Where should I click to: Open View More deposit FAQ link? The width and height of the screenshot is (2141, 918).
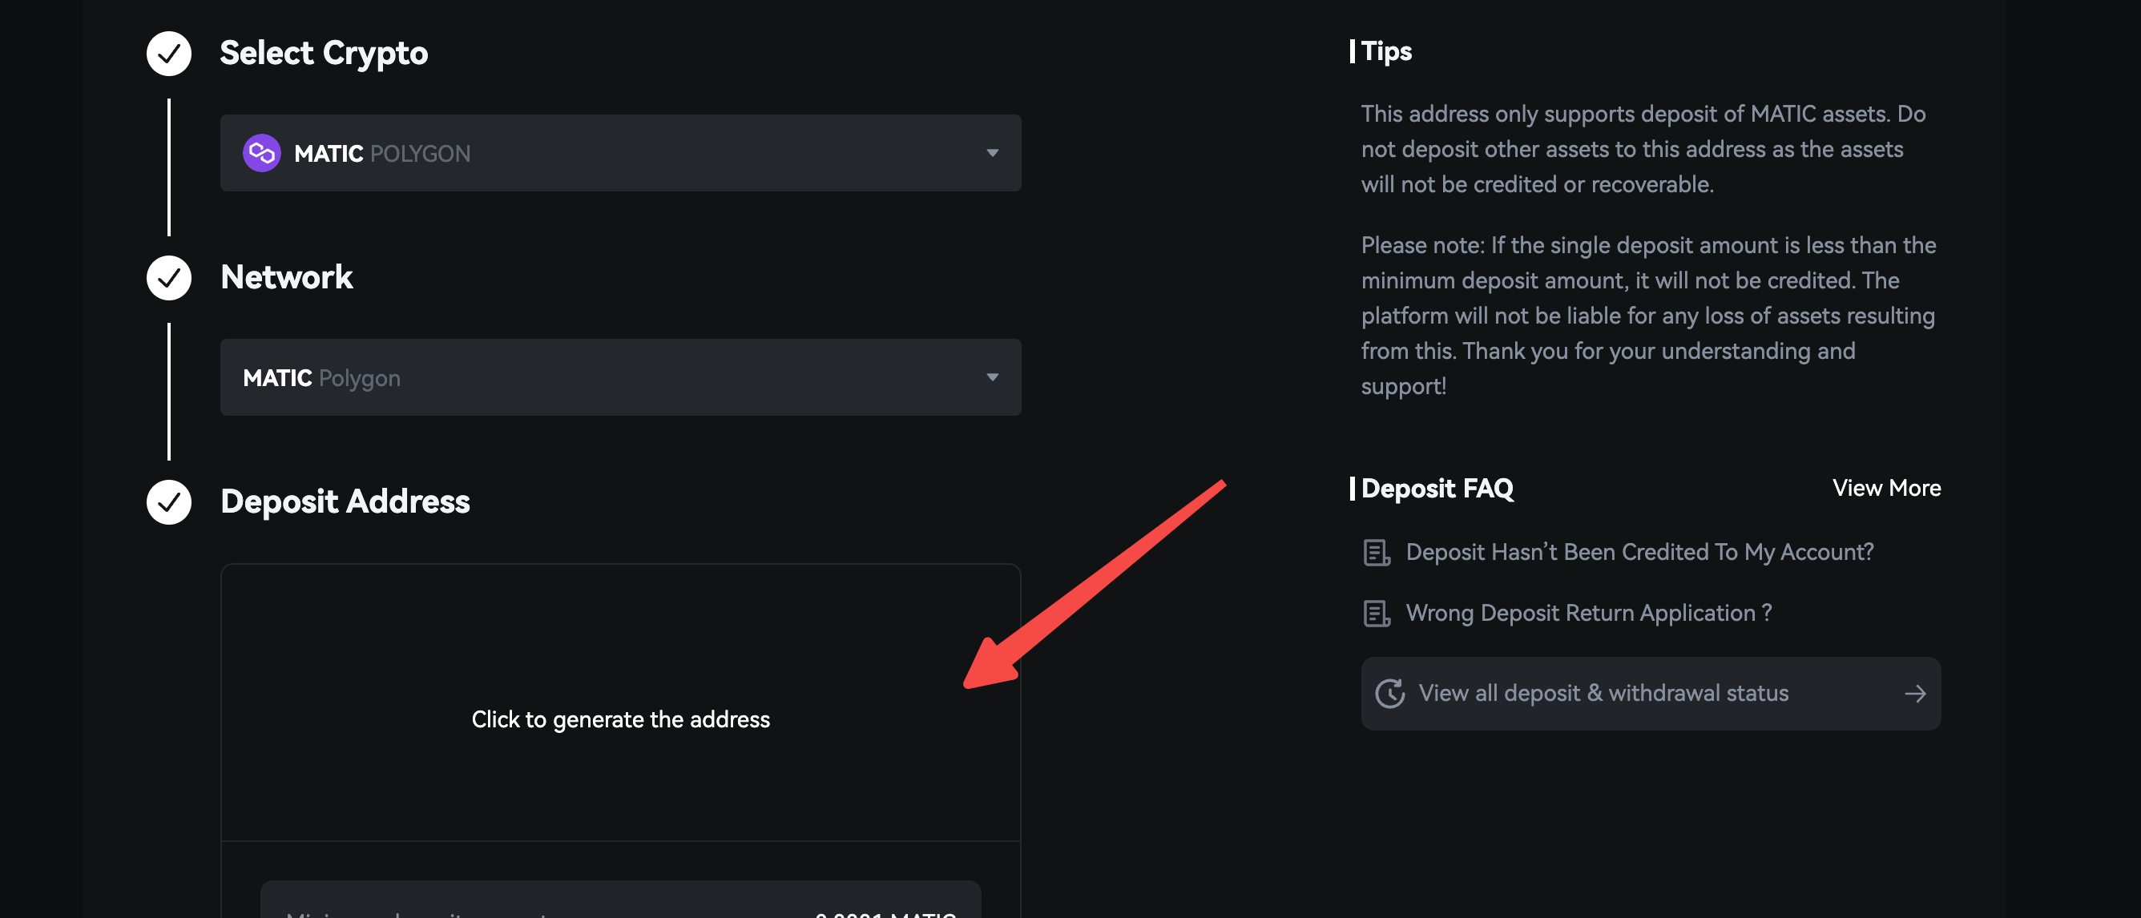click(1886, 488)
